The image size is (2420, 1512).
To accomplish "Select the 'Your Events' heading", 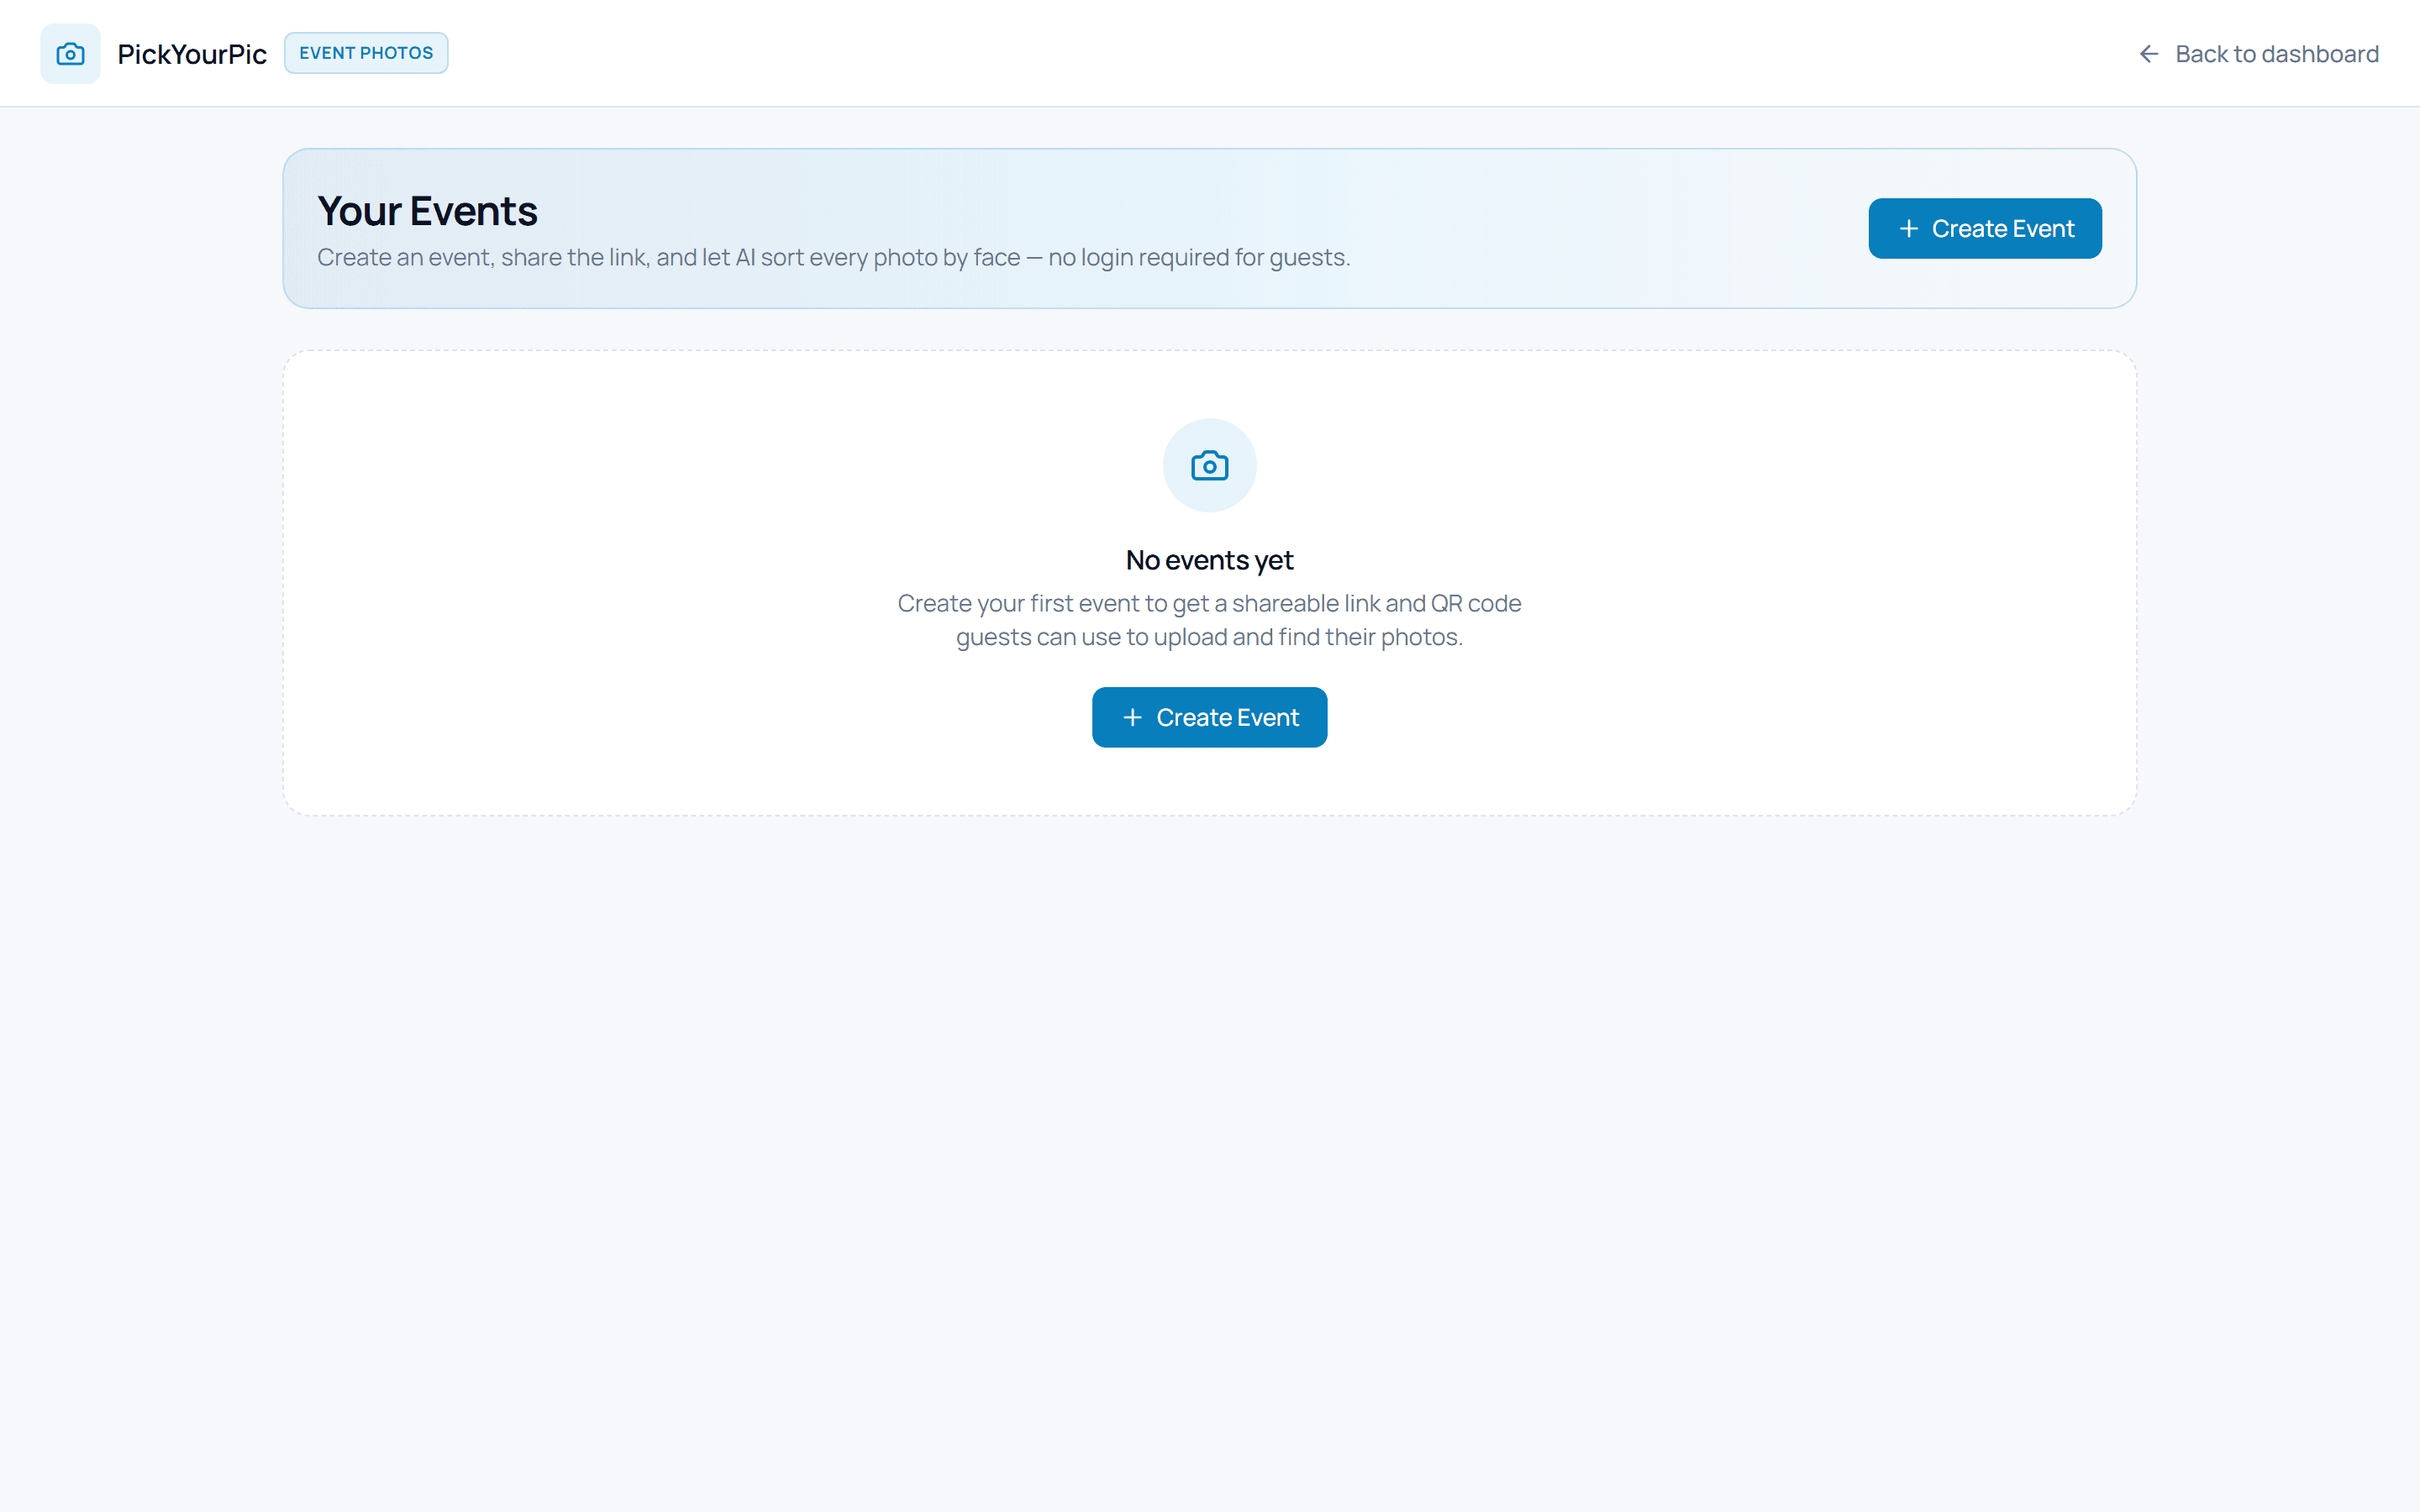I will click(427, 211).
